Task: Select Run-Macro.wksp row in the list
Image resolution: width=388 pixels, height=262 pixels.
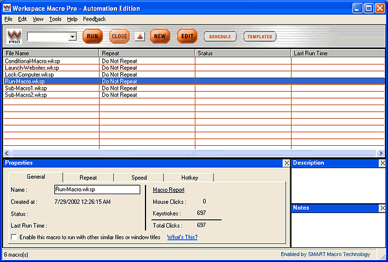Action: tap(194, 81)
